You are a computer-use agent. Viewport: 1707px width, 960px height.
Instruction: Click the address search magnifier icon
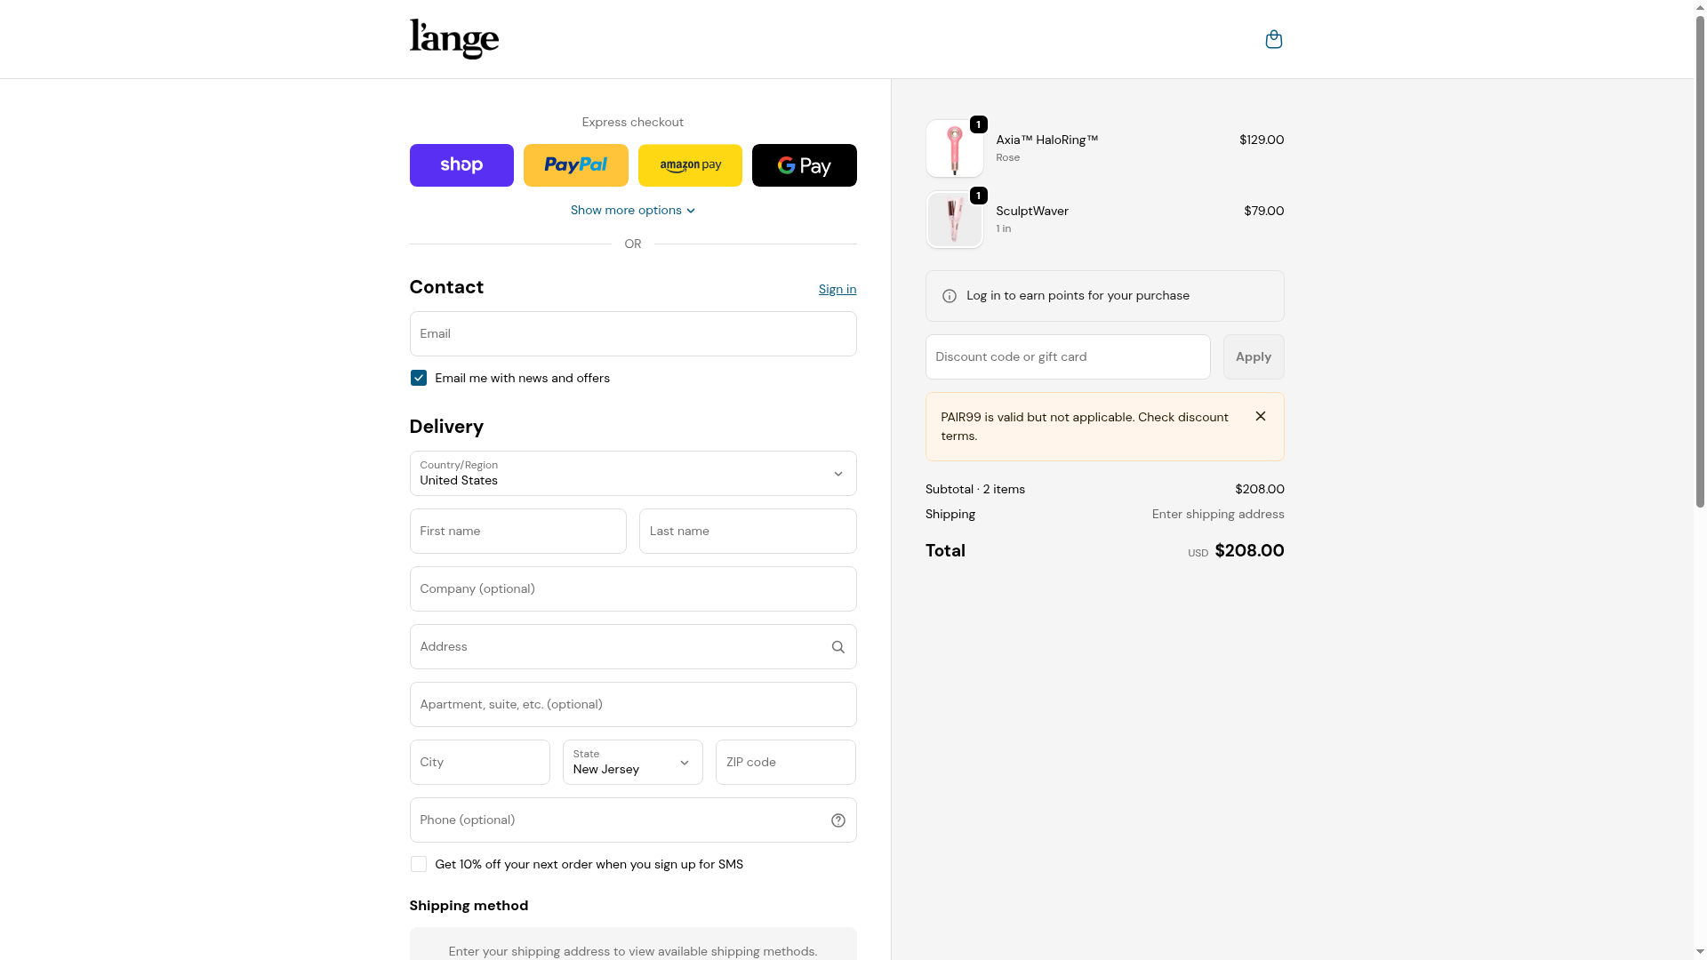[x=837, y=647]
